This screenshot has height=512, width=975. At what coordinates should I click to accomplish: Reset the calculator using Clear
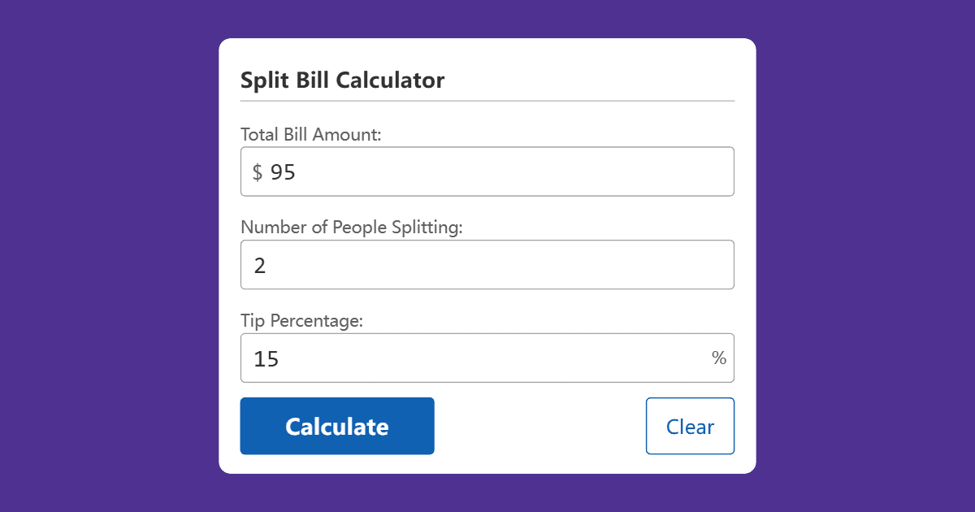click(x=690, y=426)
